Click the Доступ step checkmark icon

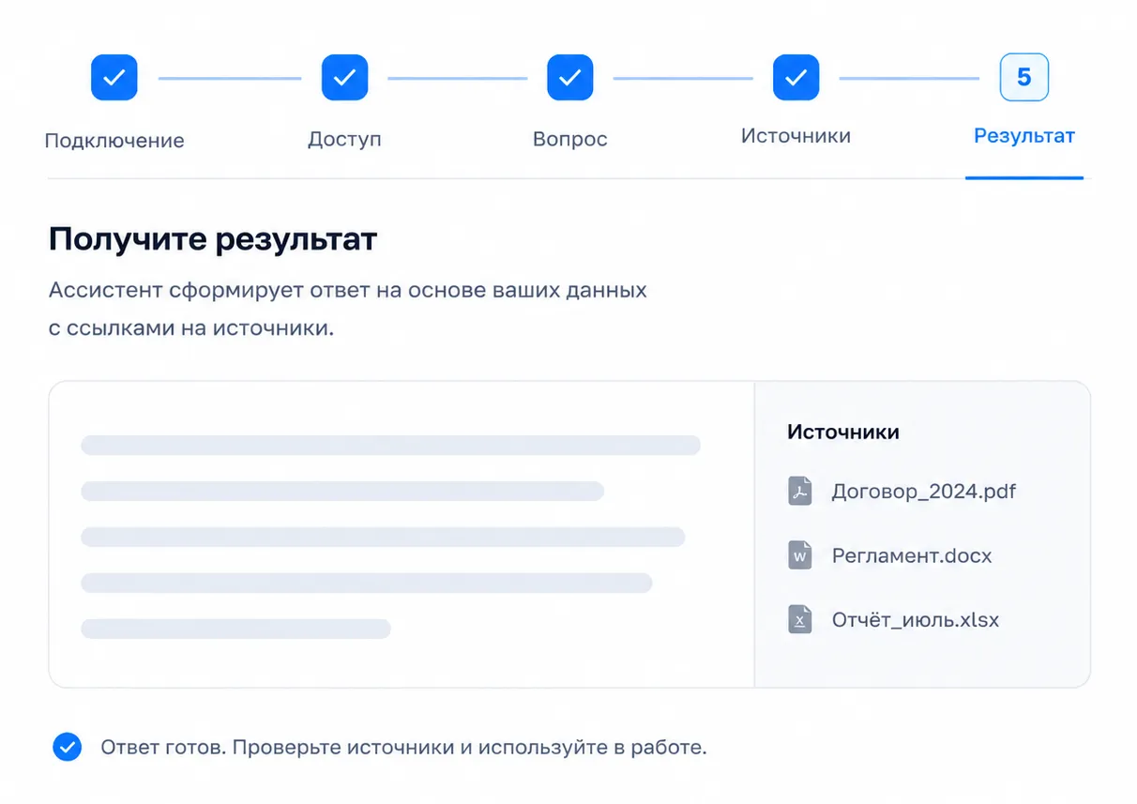(344, 77)
